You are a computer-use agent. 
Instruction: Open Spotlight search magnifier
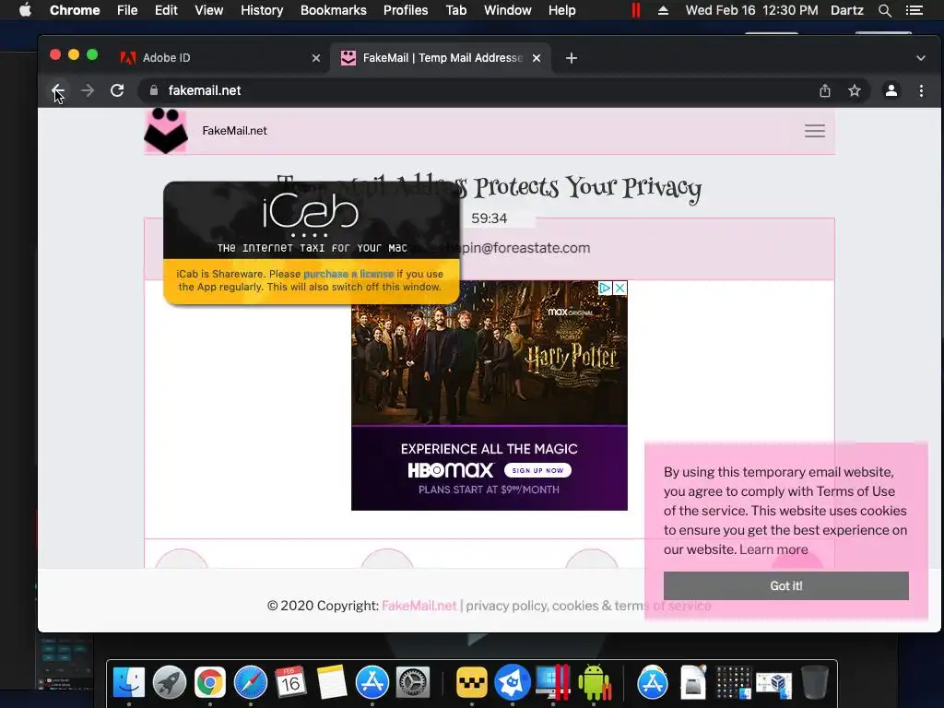click(884, 10)
